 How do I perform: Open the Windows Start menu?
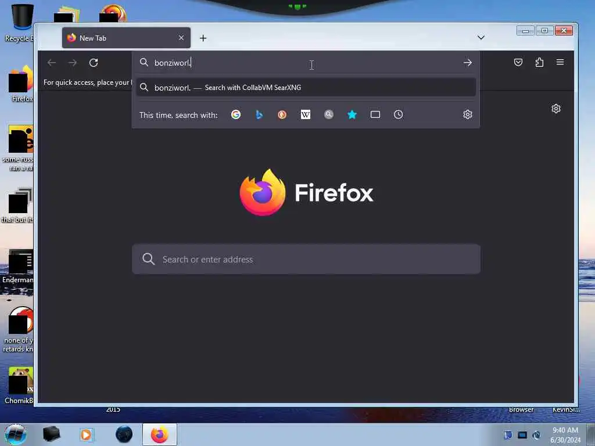pos(15,434)
